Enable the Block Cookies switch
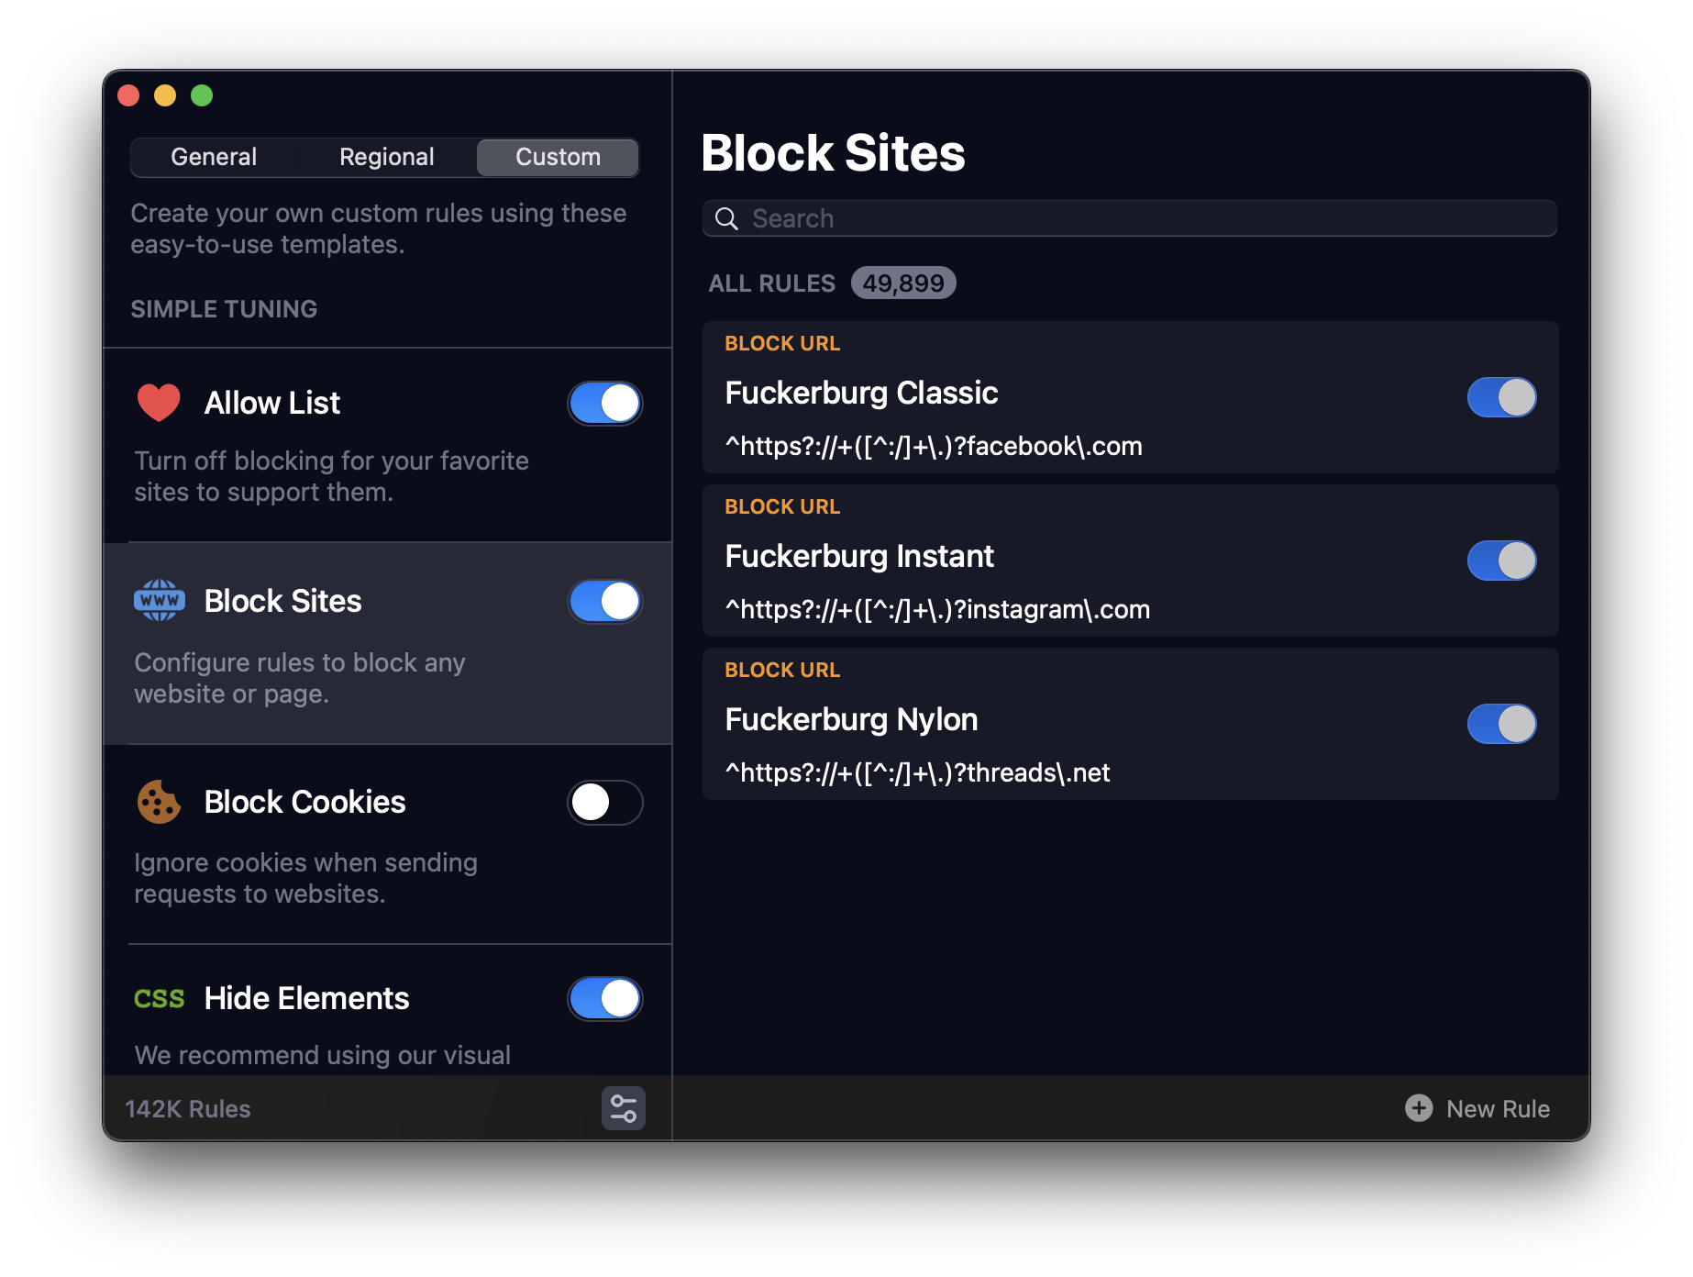This screenshot has width=1693, height=1277. [605, 802]
